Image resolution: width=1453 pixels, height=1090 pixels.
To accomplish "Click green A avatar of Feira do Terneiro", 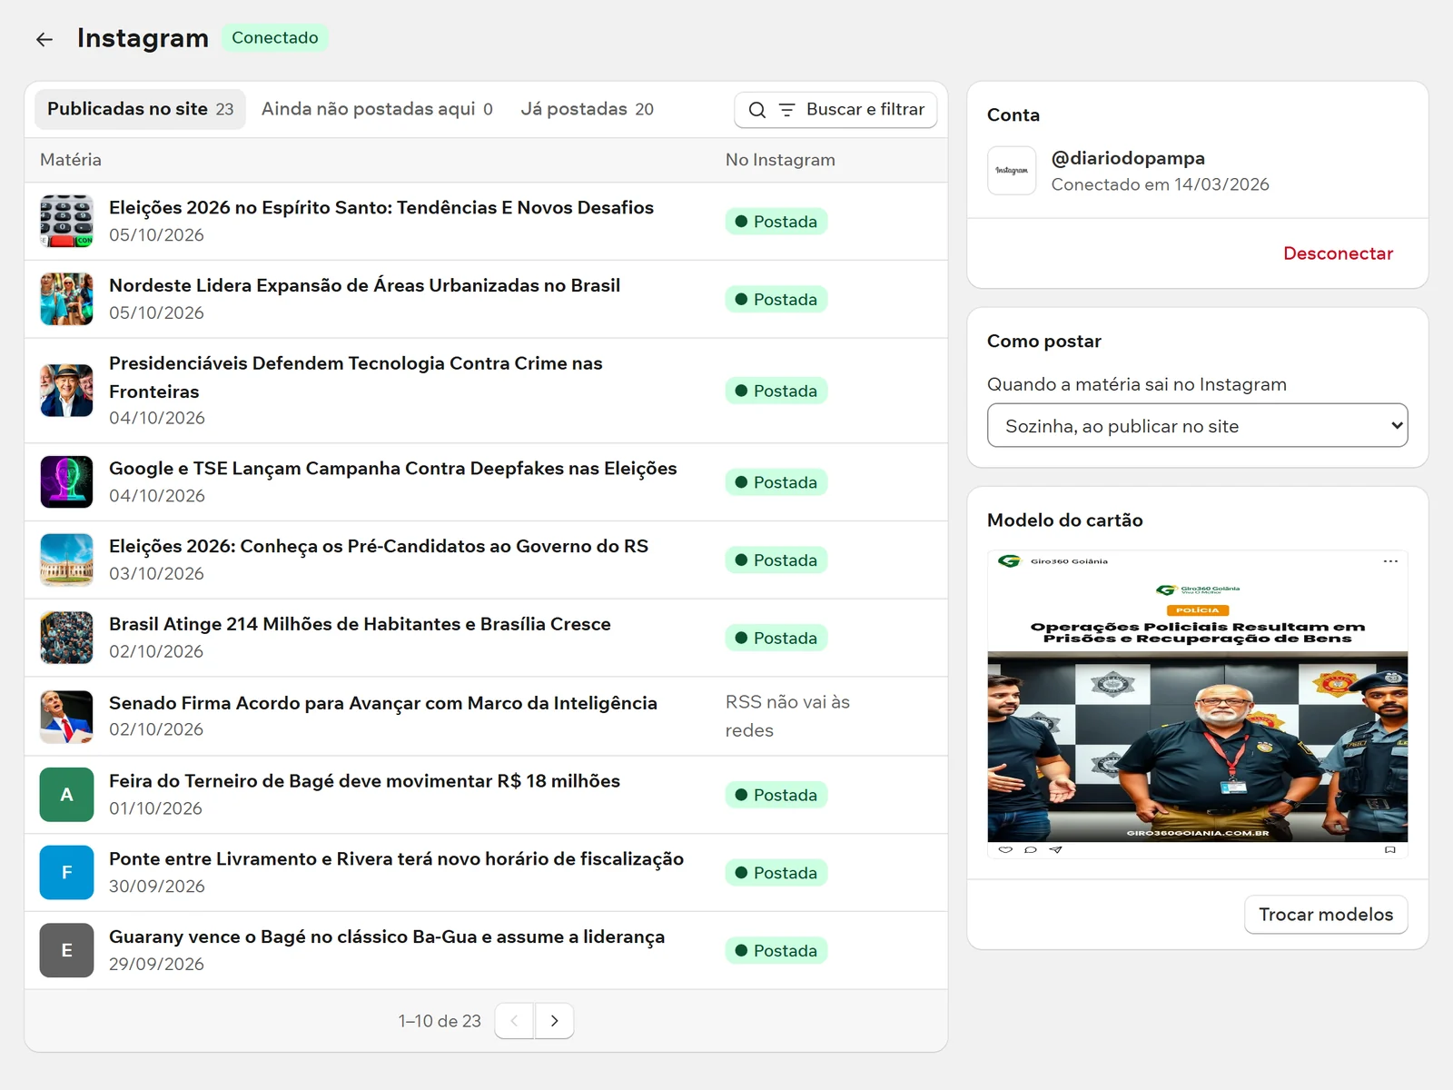I will [x=66, y=795].
